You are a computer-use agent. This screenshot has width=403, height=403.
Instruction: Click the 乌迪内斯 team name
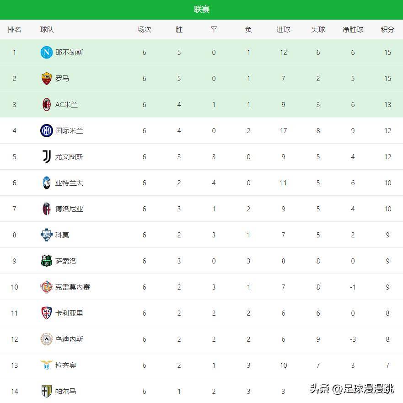click(x=69, y=339)
